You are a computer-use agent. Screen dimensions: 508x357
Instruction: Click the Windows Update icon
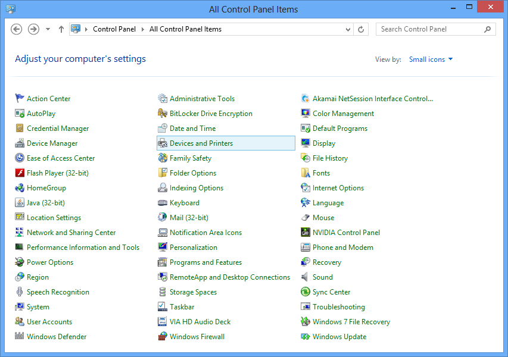click(x=305, y=336)
